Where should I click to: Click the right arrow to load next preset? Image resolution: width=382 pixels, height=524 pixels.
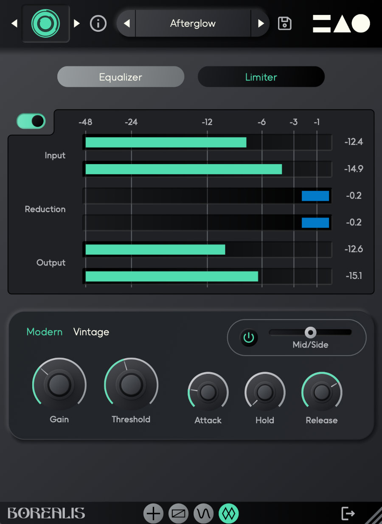[261, 23]
